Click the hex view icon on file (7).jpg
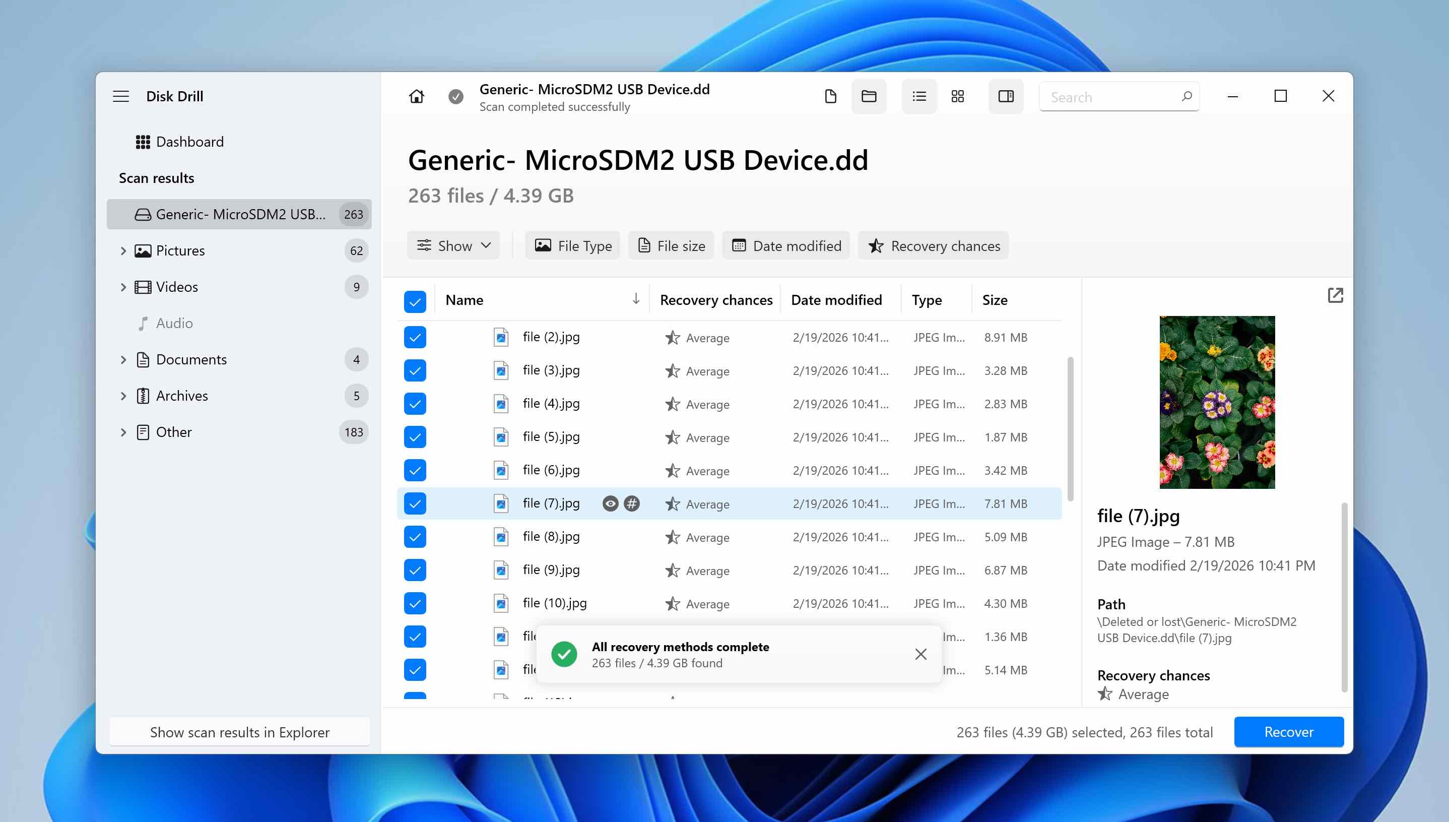Screen dimensions: 1449x822 tap(632, 503)
